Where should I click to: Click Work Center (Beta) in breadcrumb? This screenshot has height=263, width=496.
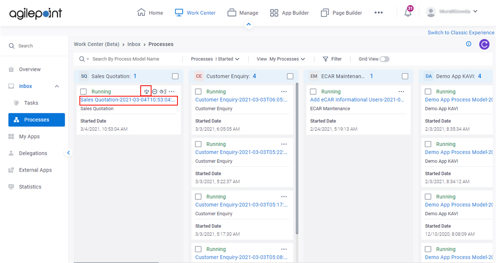click(97, 44)
